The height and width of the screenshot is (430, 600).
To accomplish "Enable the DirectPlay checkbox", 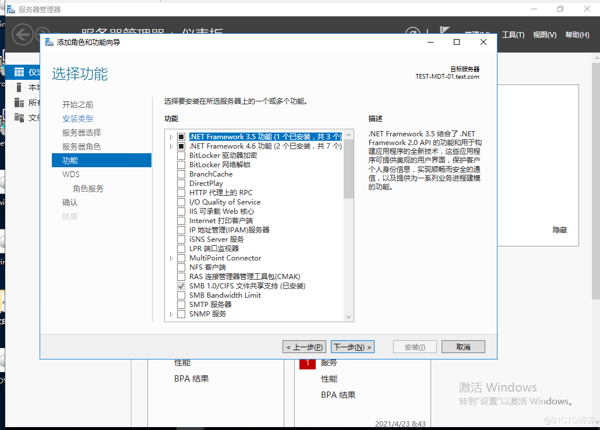I will (x=181, y=184).
